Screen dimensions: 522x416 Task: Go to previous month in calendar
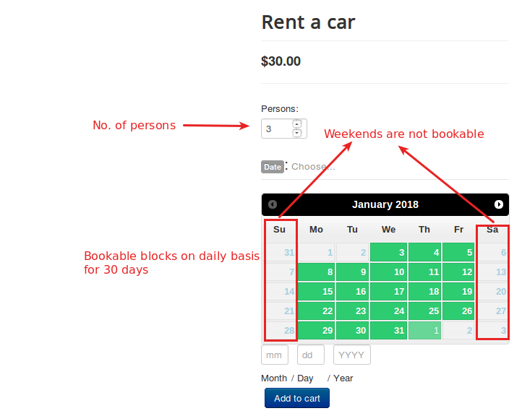[273, 204]
